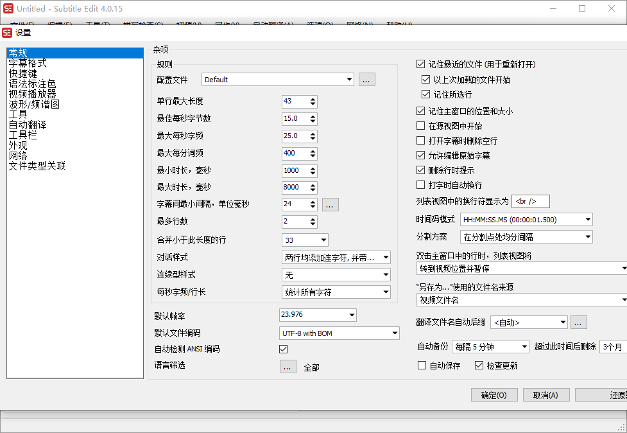Click 语言筛选 "..." browse button

(288, 366)
